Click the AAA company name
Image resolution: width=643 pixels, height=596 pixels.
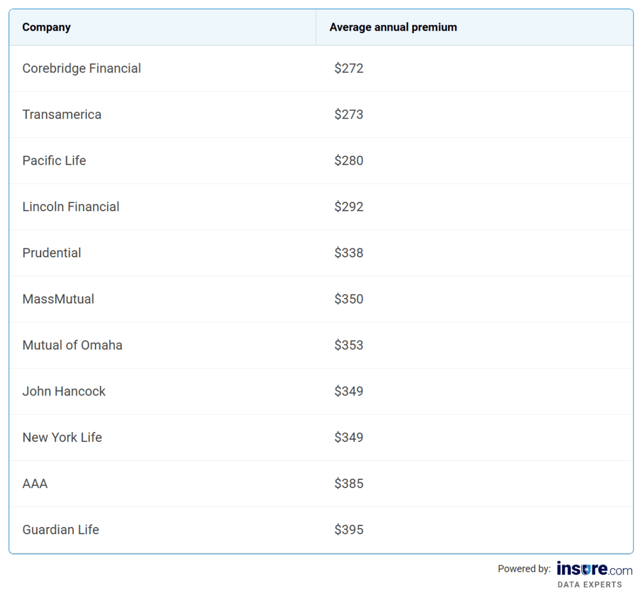click(35, 484)
